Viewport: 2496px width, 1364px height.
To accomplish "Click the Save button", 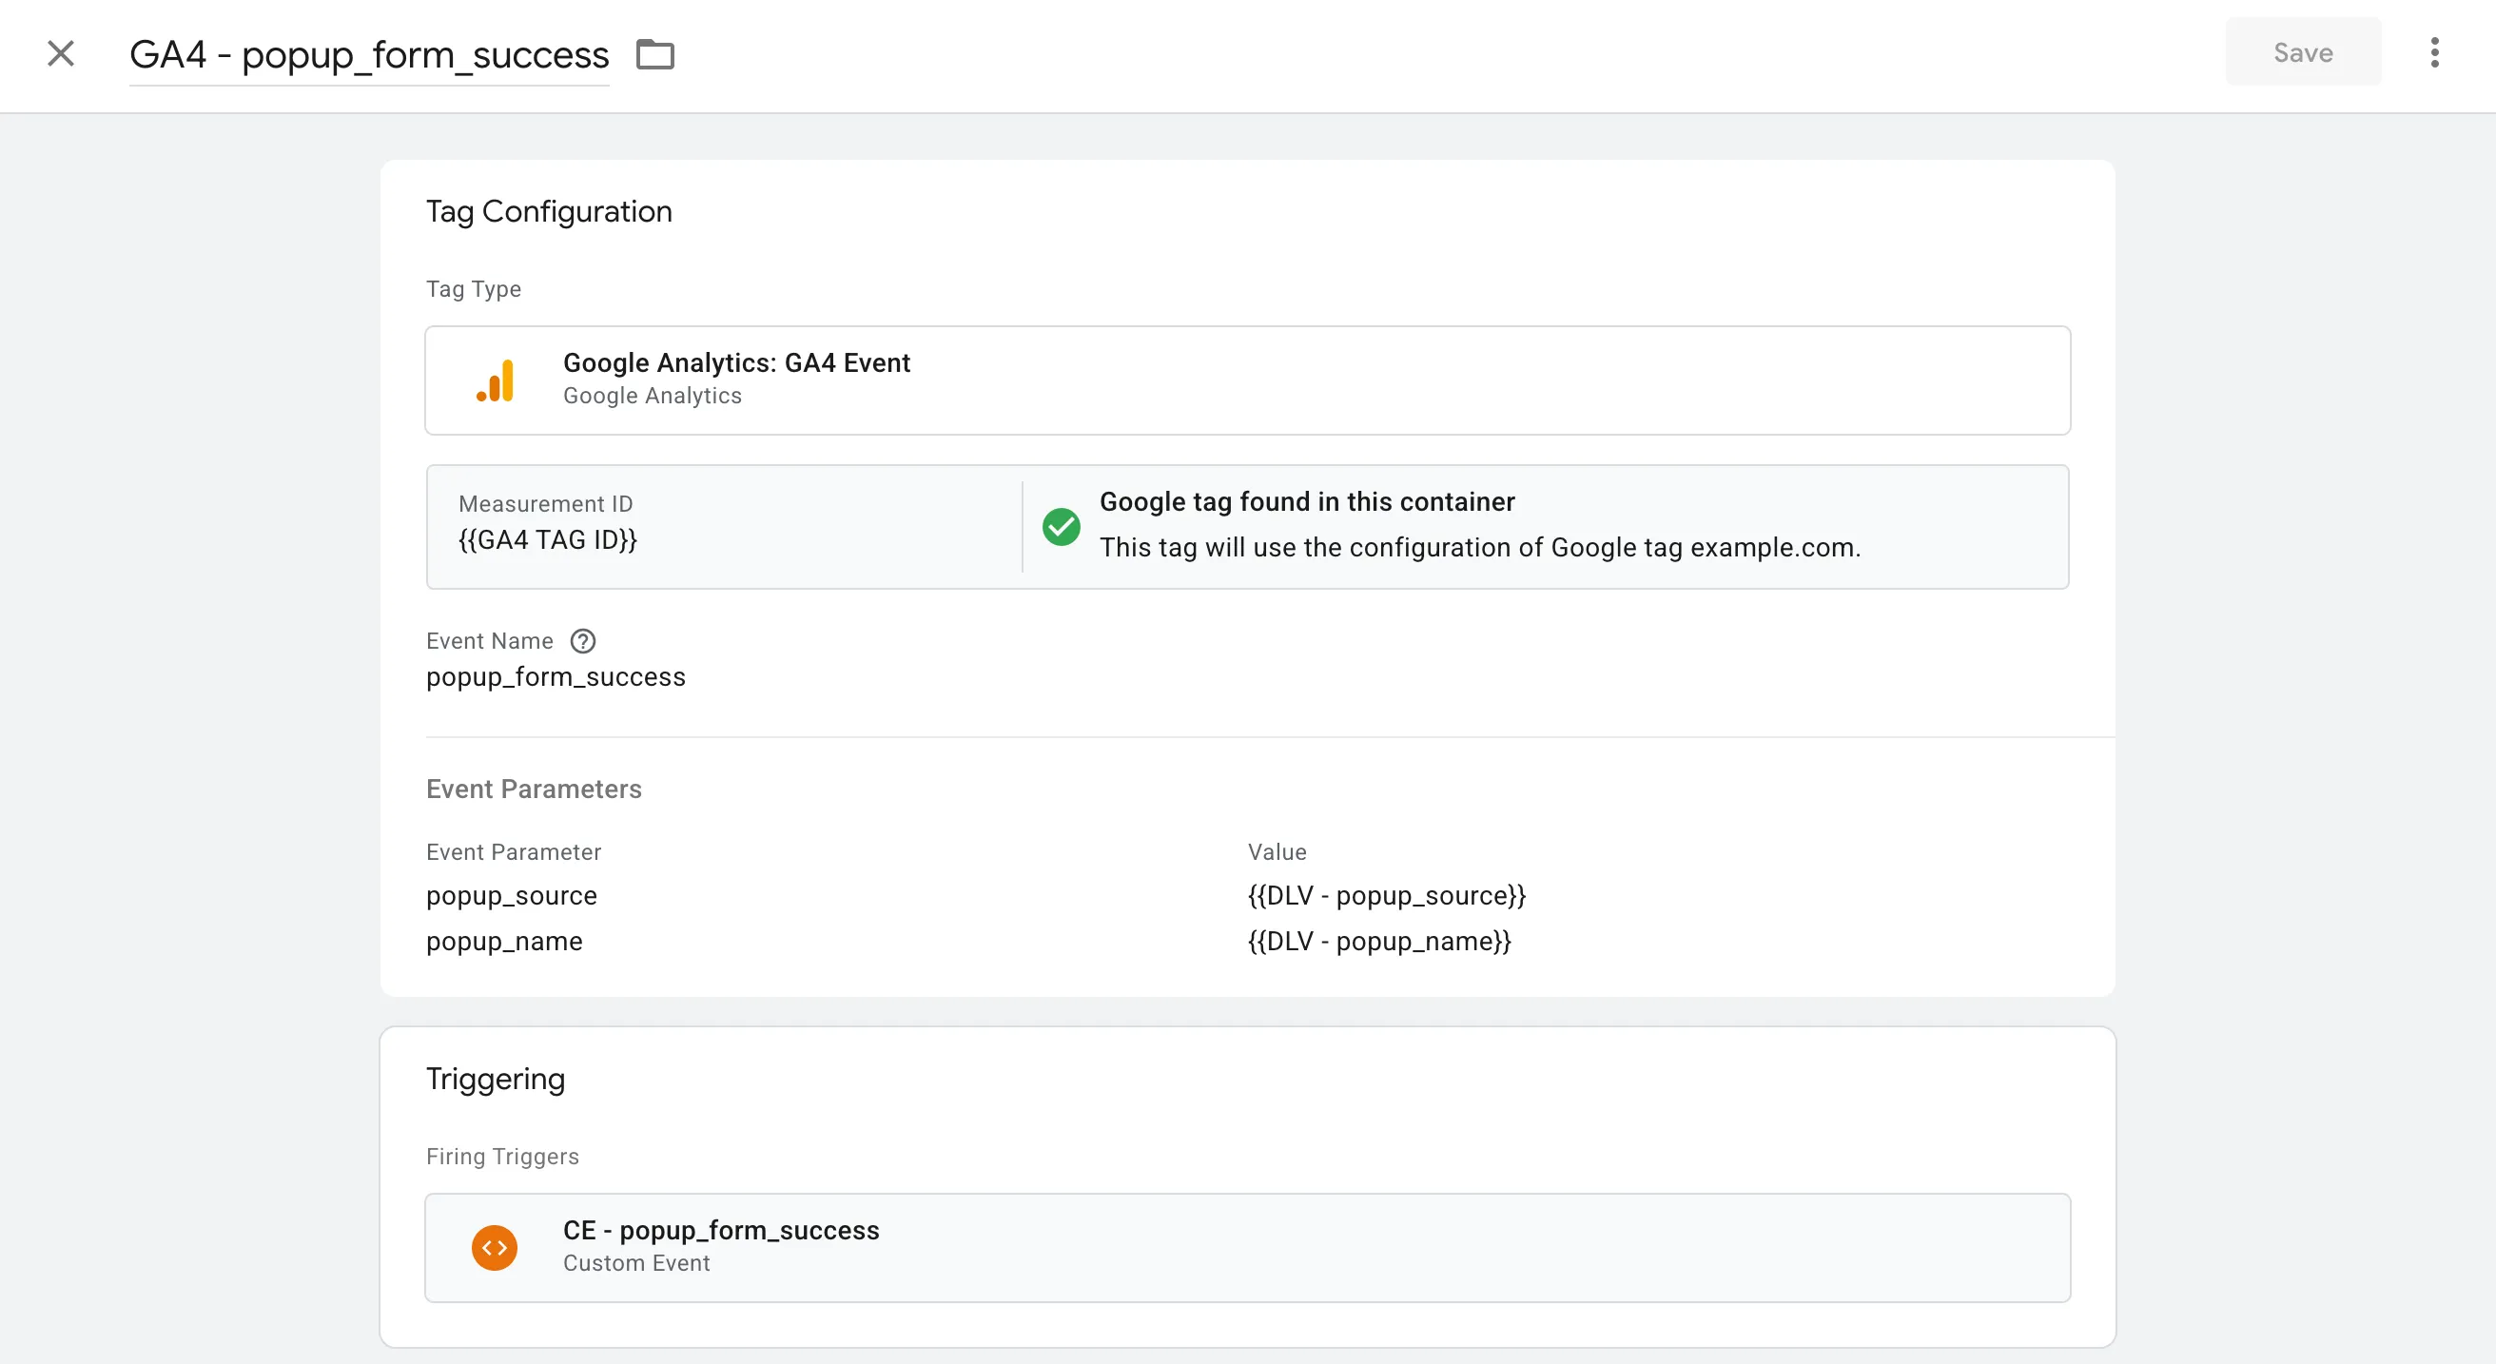I will (2302, 52).
